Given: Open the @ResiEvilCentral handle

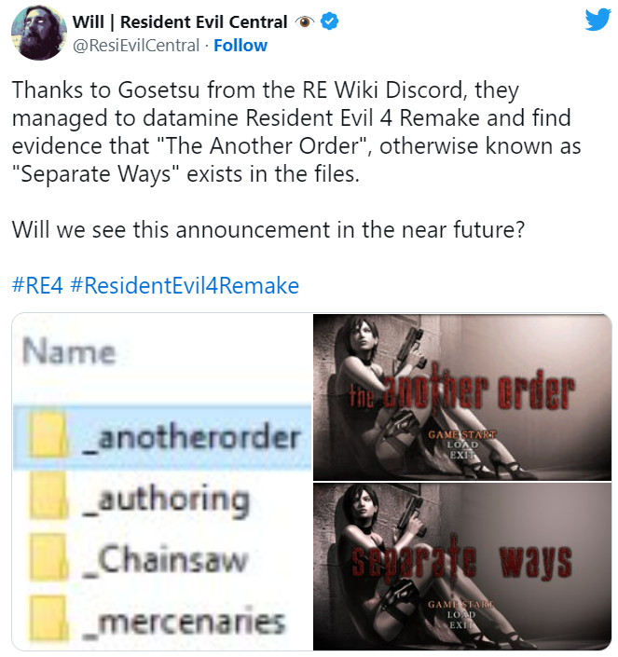Looking at the screenshot, I should pos(136,46).
